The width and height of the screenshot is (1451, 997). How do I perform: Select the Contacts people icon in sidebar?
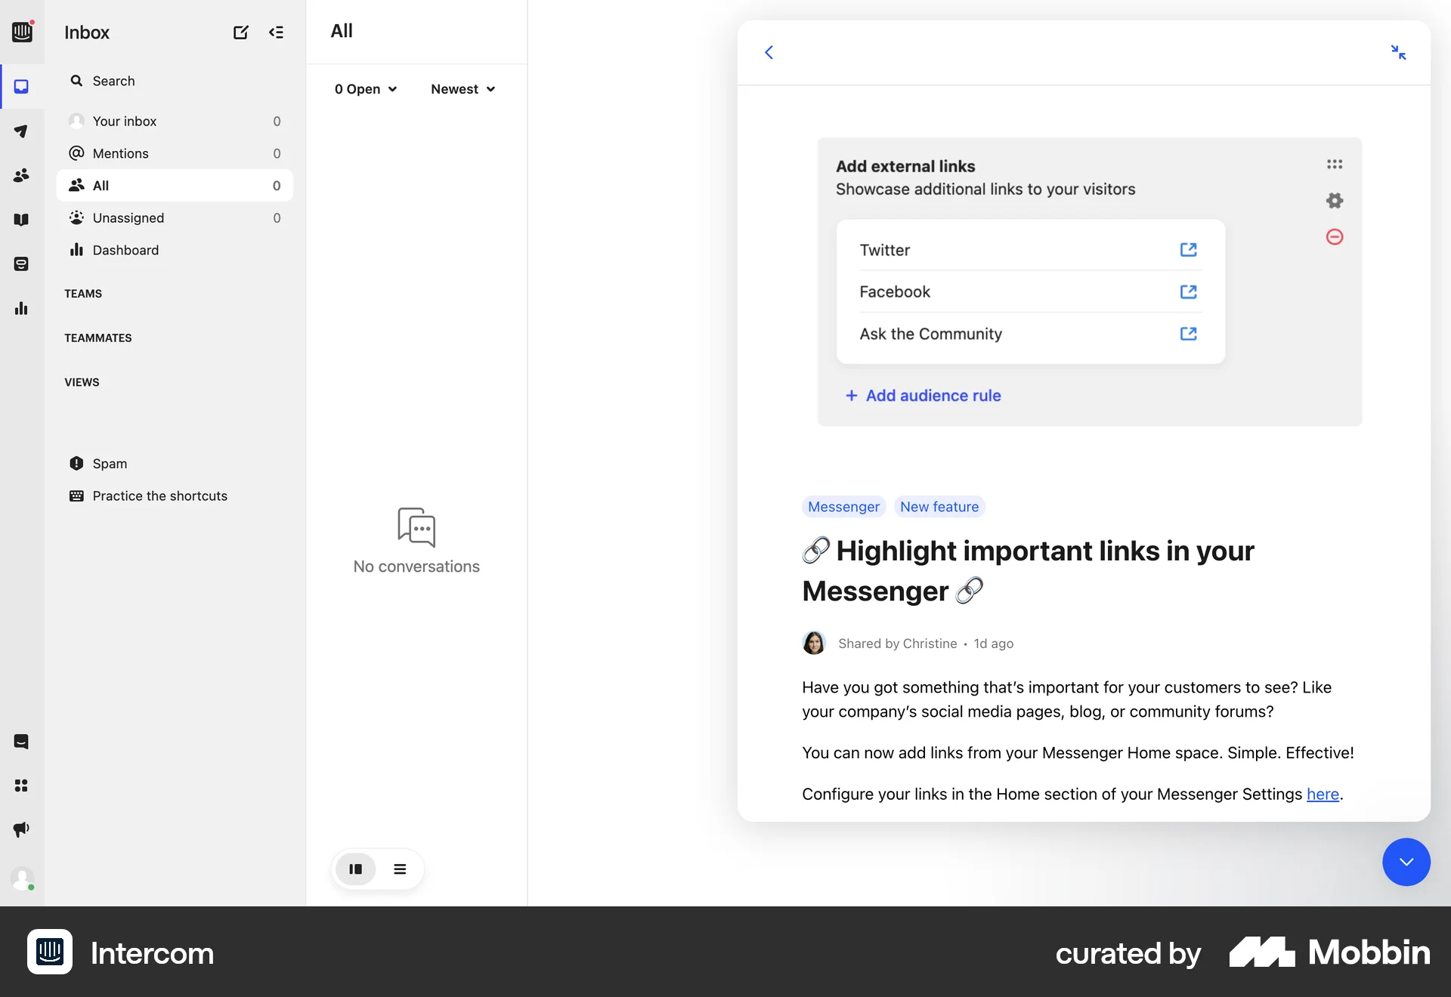(x=22, y=175)
